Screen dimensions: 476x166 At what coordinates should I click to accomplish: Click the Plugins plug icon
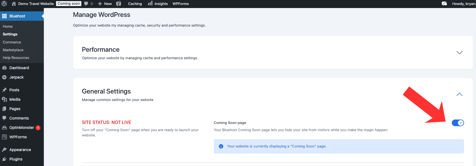(x=4, y=159)
